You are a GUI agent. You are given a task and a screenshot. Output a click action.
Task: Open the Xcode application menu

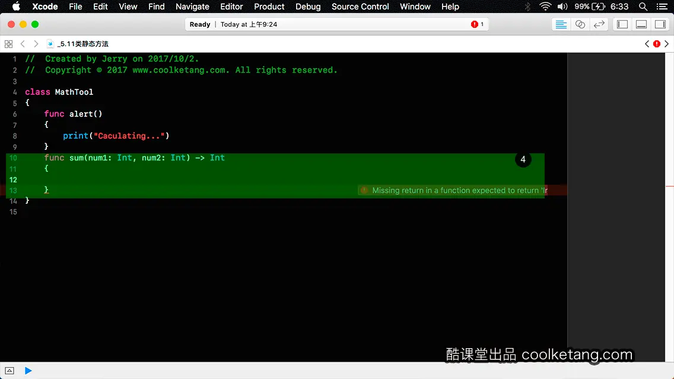44,7
